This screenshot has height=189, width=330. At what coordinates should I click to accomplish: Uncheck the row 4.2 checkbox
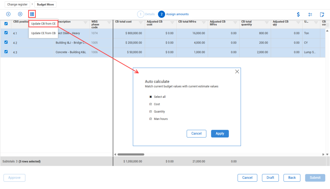pos(6,42)
